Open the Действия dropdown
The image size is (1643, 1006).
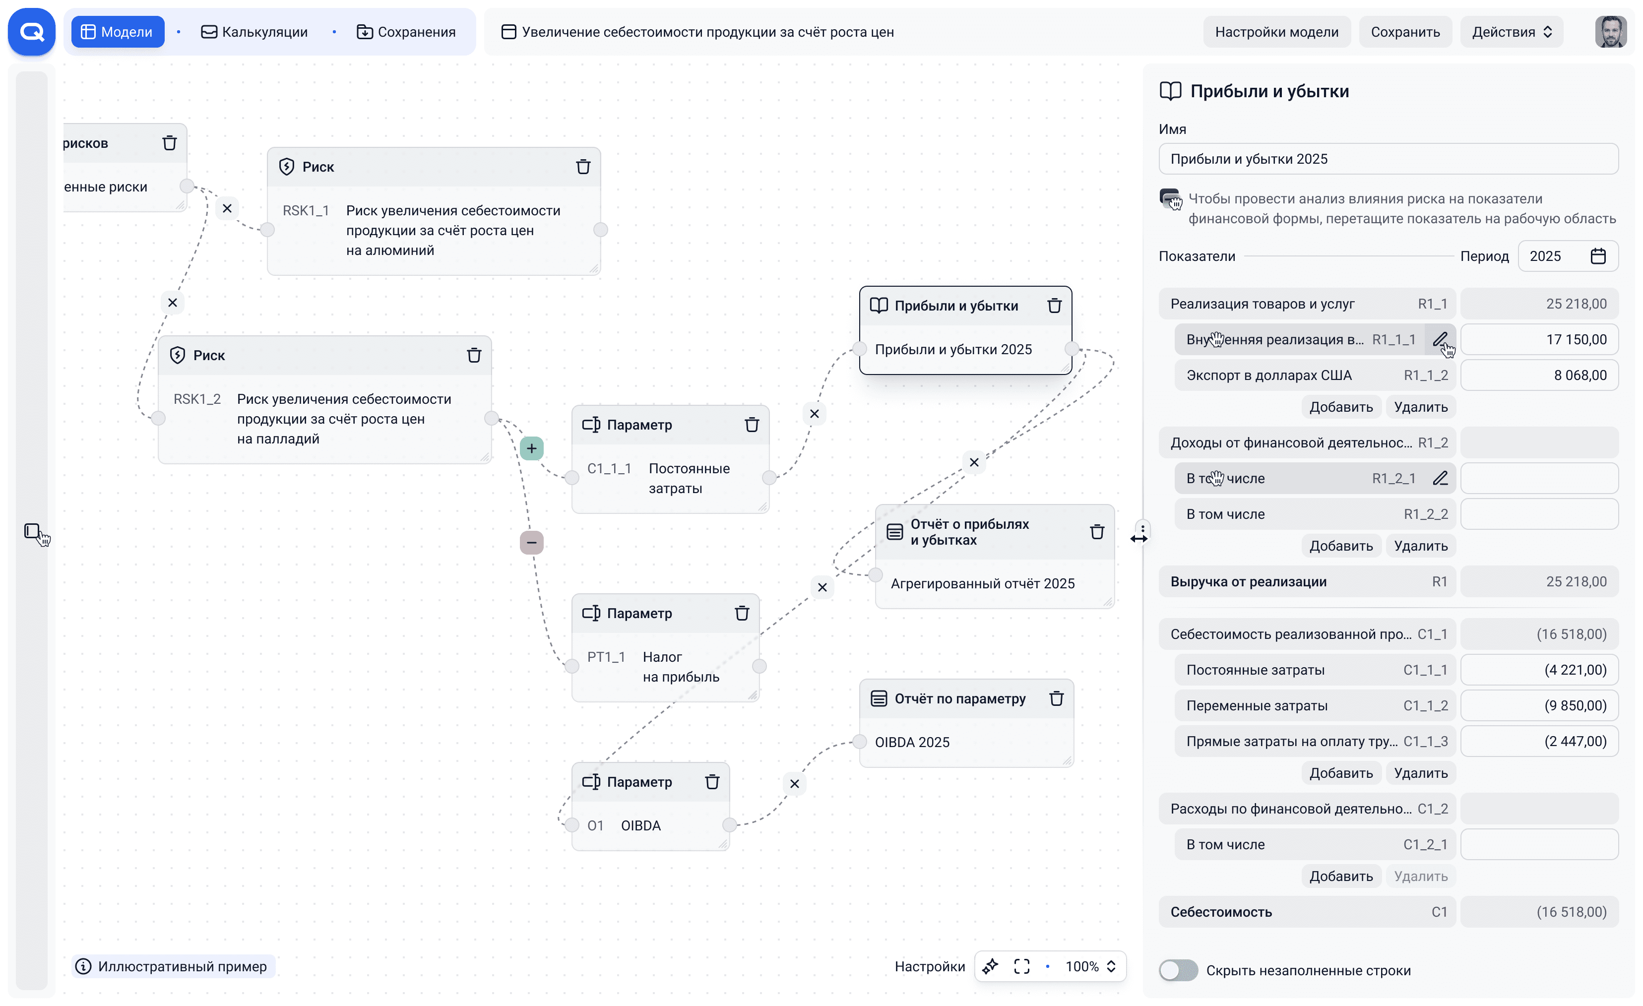coord(1511,31)
